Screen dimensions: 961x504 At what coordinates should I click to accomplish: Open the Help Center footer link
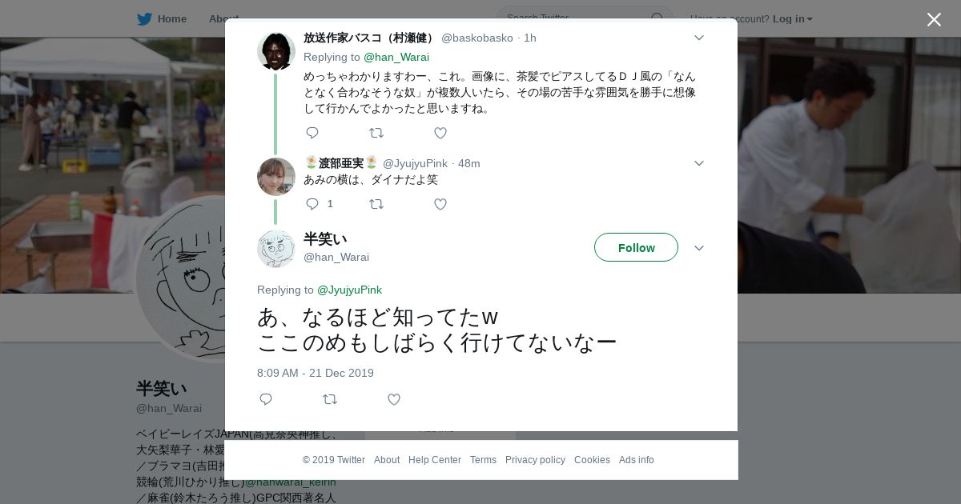pyautogui.click(x=435, y=460)
